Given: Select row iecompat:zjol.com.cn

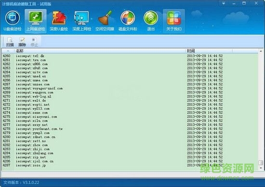Looking at the screenshot, I should tap(130, 161).
